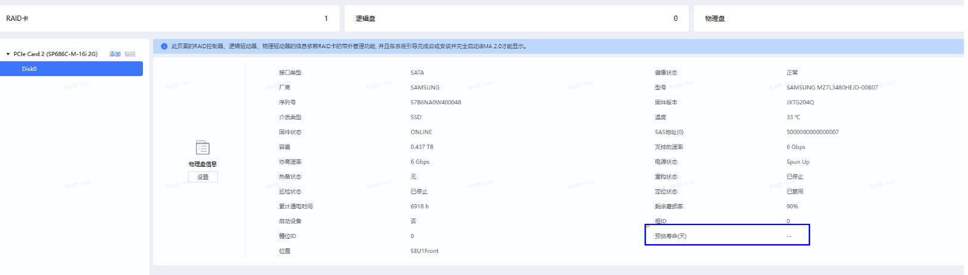Screen dimensions: 968x275
Task: Click the 预估寿命(天) label in highlighted row
Action: click(670, 236)
